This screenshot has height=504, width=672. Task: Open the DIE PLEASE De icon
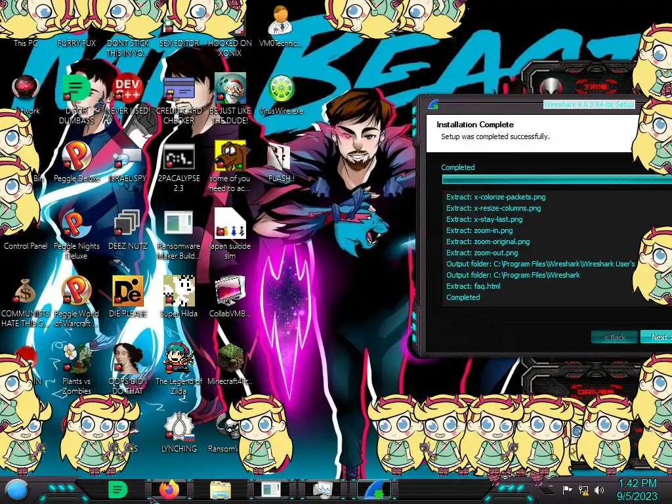click(x=128, y=297)
